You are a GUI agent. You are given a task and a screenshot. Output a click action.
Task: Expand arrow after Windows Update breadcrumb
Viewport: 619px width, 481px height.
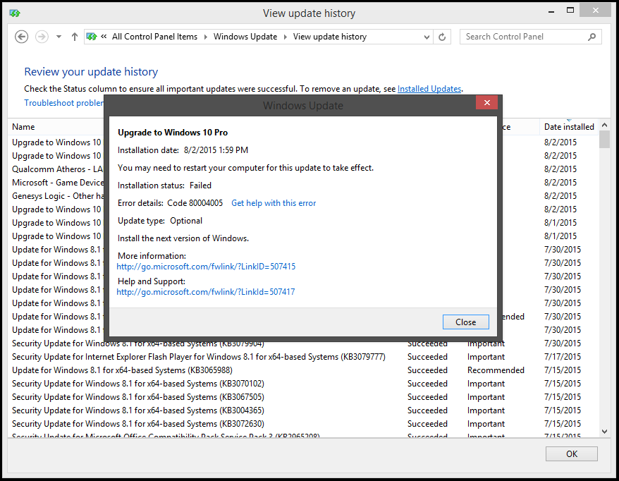point(285,37)
